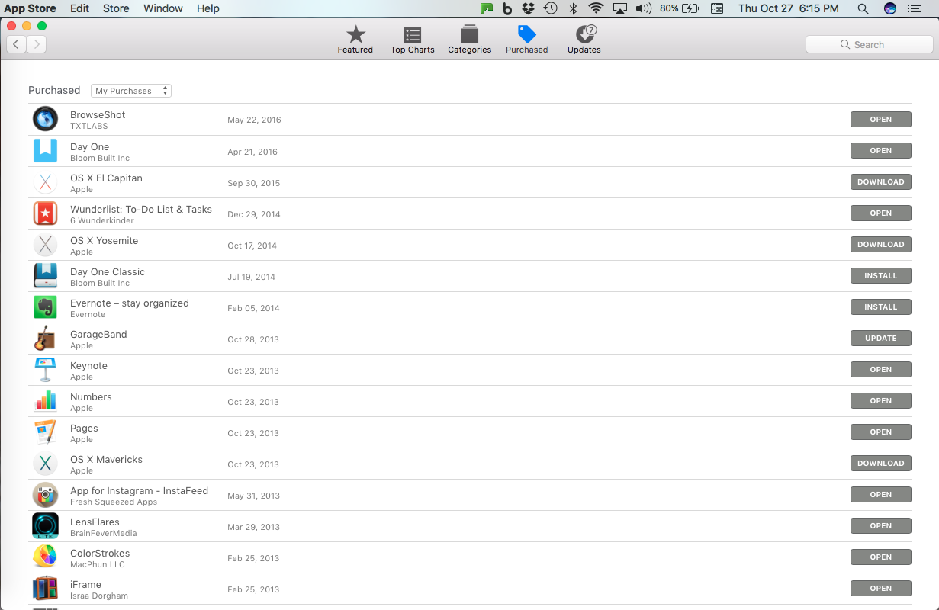Image resolution: width=939 pixels, height=610 pixels.
Task: Open LensFlares with its OPEN button
Action: [880, 525]
